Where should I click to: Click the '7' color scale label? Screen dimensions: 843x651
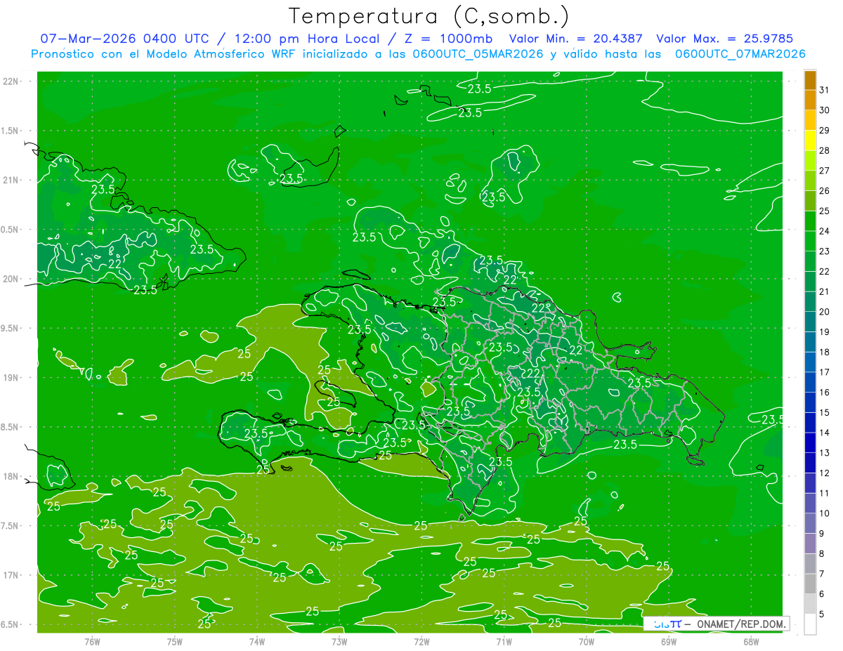point(822,574)
